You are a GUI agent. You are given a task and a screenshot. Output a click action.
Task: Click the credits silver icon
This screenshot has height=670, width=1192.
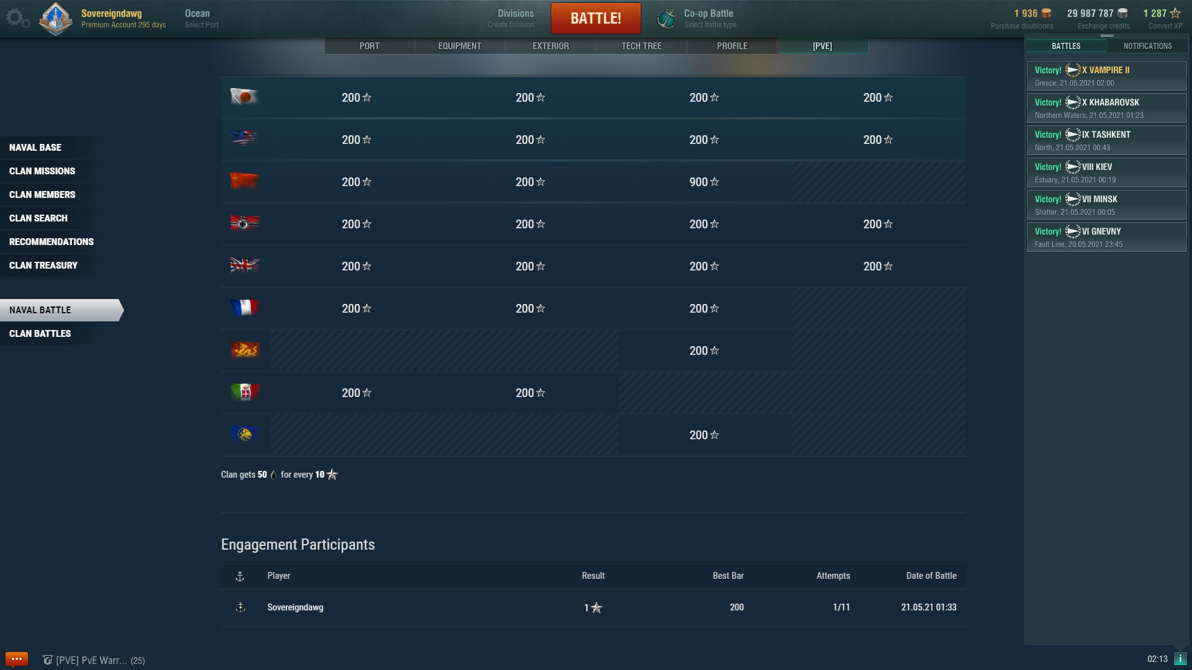[1122, 13]
